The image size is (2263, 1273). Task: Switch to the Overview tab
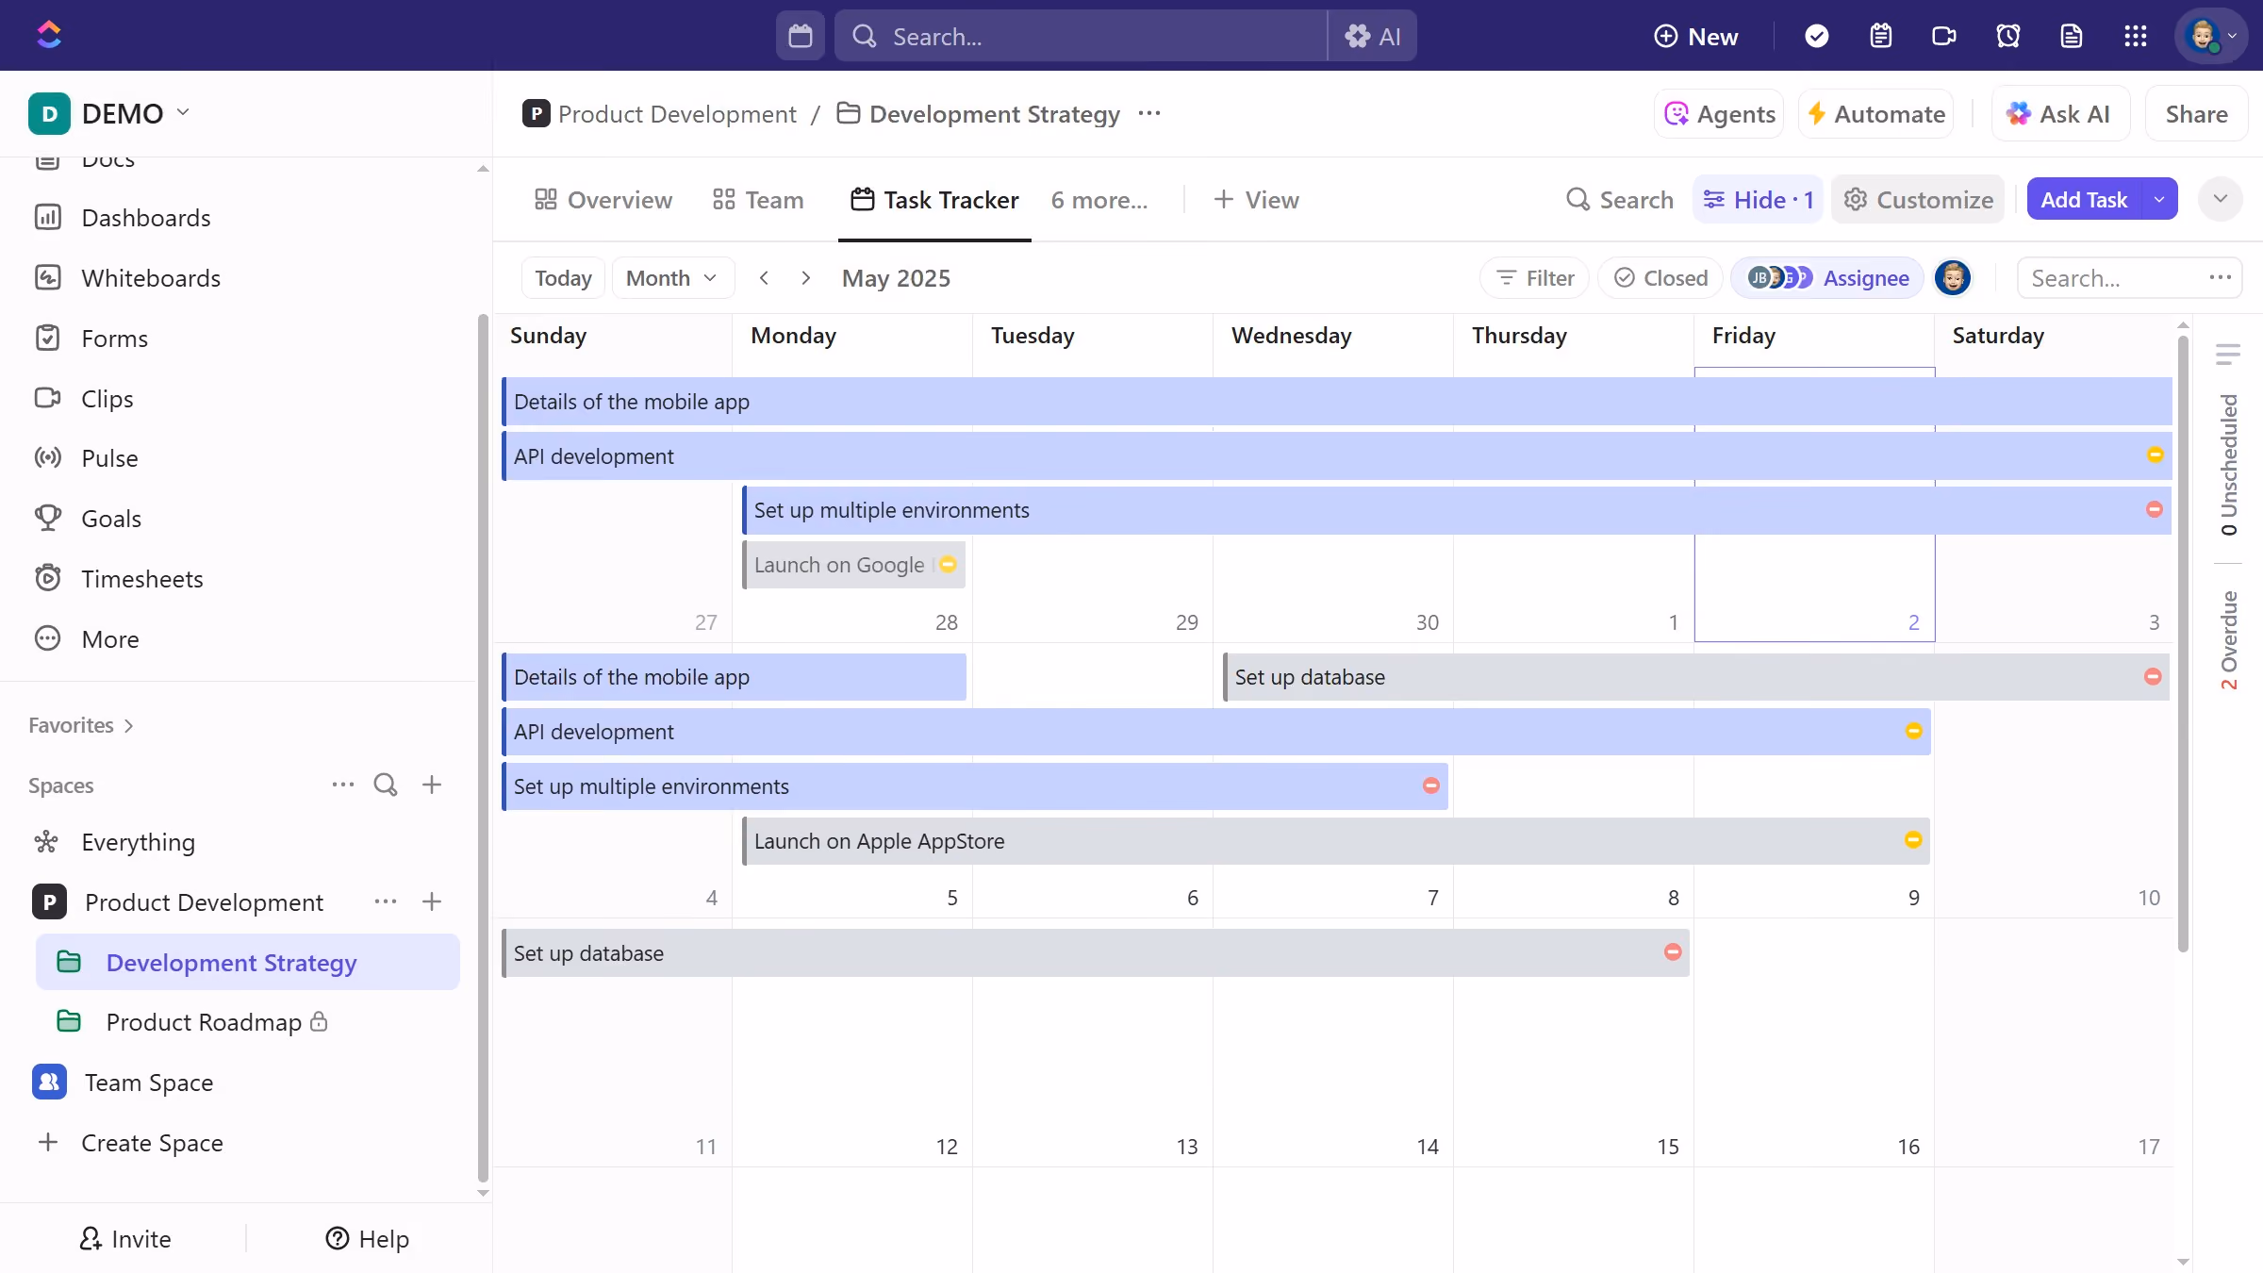(x=603, y=200)
